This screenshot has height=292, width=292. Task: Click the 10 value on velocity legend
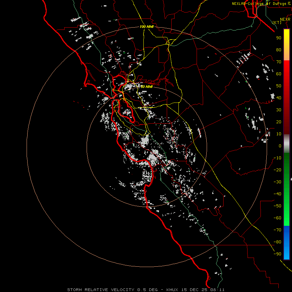pos(279,134)
